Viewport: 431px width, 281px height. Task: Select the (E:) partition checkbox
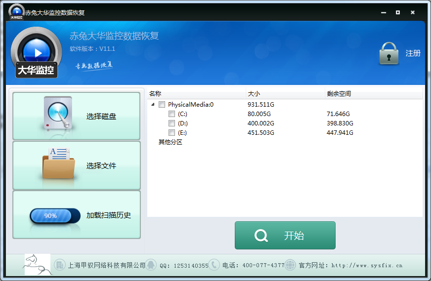(x=172, y=133)
